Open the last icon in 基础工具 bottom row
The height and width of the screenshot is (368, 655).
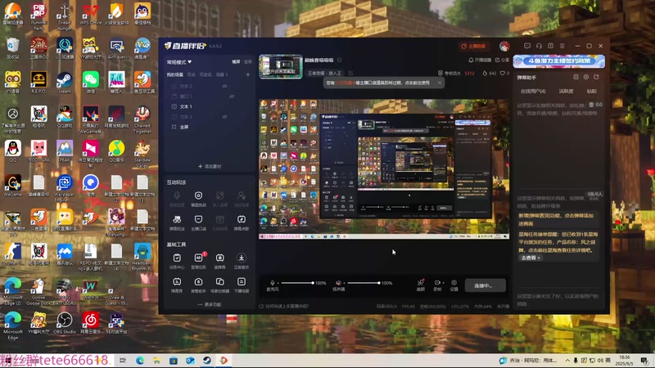pos(242,282)
